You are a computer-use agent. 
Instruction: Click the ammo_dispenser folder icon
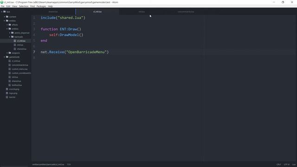point(13,33)
